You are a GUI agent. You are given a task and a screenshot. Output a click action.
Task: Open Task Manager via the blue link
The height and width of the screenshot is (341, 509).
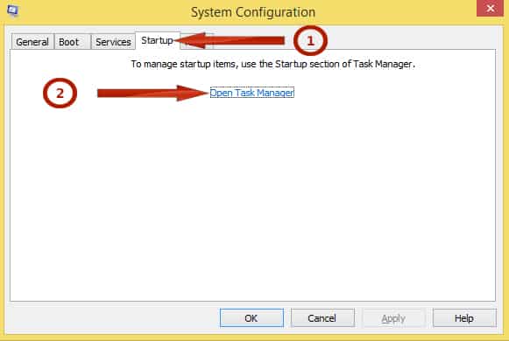252,93
